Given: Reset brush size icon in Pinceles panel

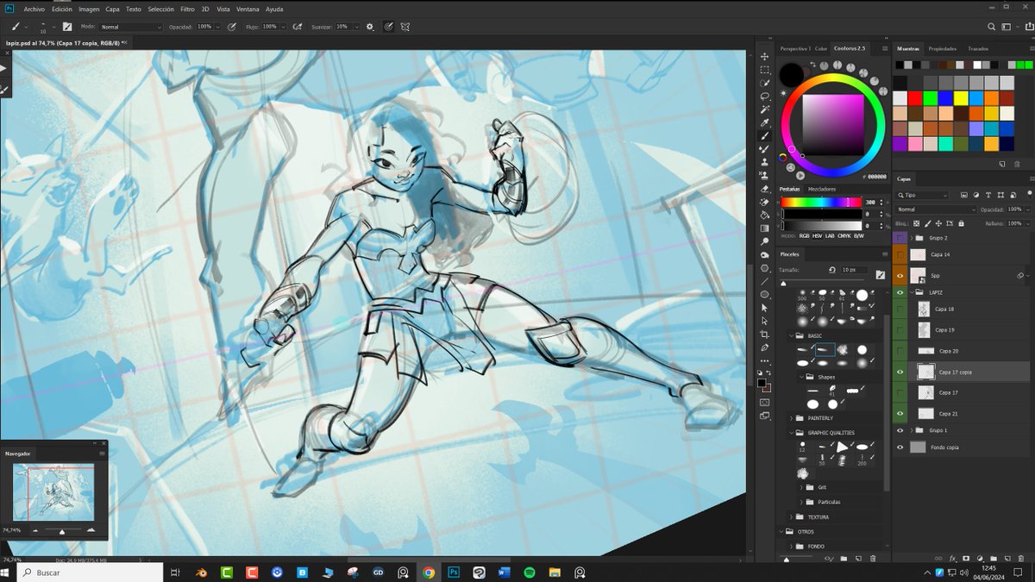Looking at the screenshot, I should click(x=832, y=269).
